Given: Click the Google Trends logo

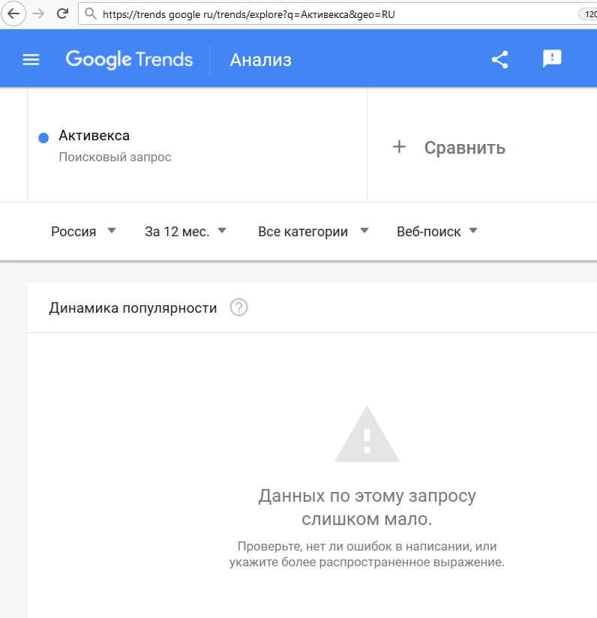Looking at the screenshot, I should coord(129,60).
